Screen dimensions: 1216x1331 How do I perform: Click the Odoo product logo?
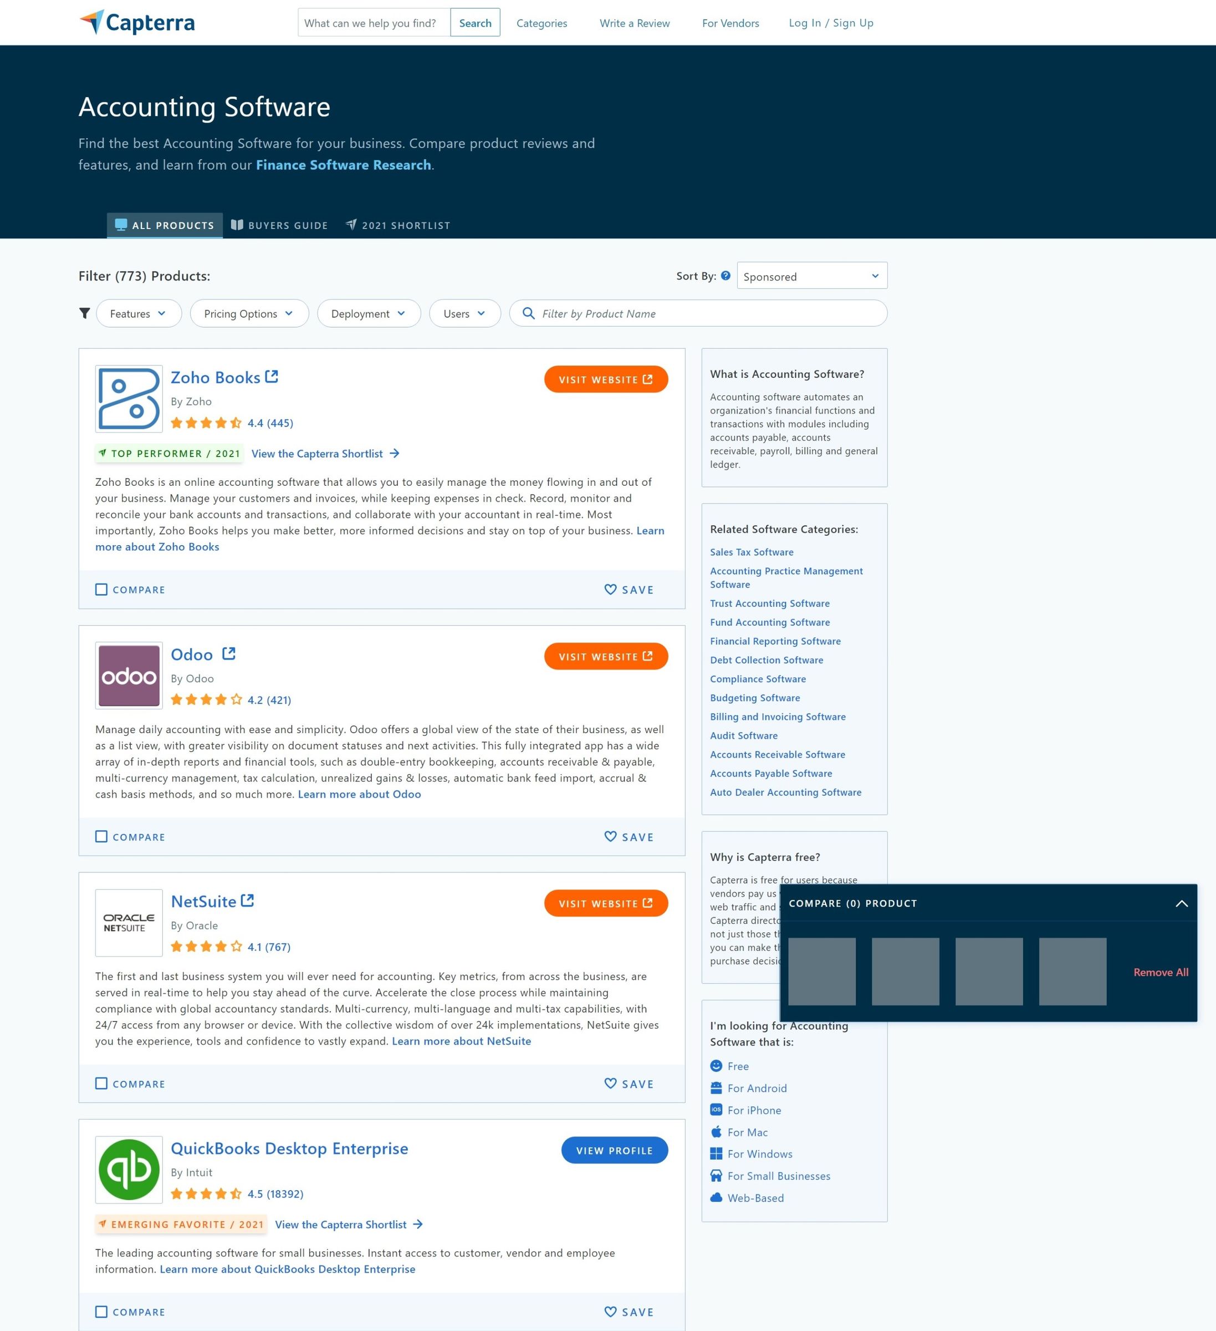[x=128, y=675]
